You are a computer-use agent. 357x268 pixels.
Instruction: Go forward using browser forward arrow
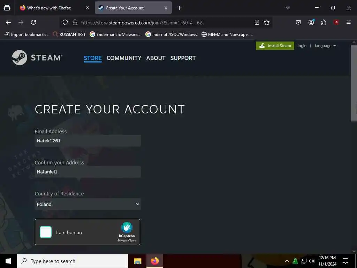tap(21, 22)
